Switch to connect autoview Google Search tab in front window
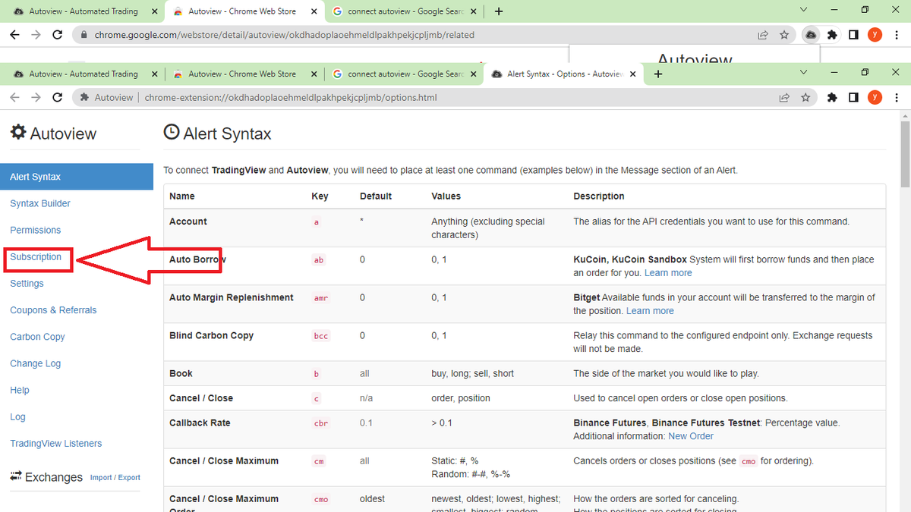Image resolution: width=911 pixels, height=512 pixels. pos(405,74)
